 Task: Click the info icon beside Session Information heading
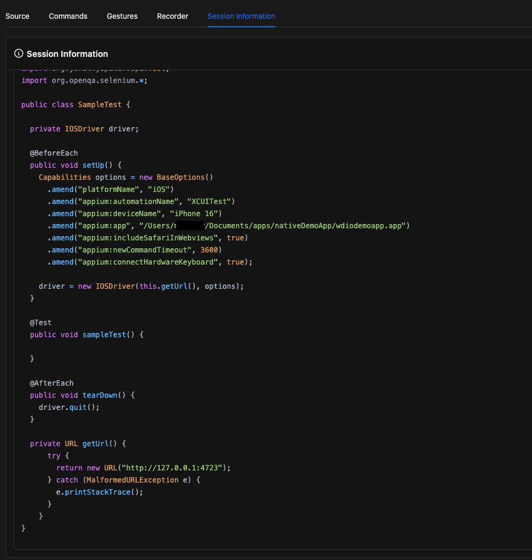[x=19, y=54]
